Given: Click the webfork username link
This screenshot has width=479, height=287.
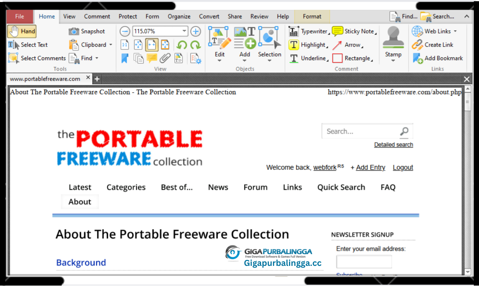Looking at the screenshot, I should point(325,167).
